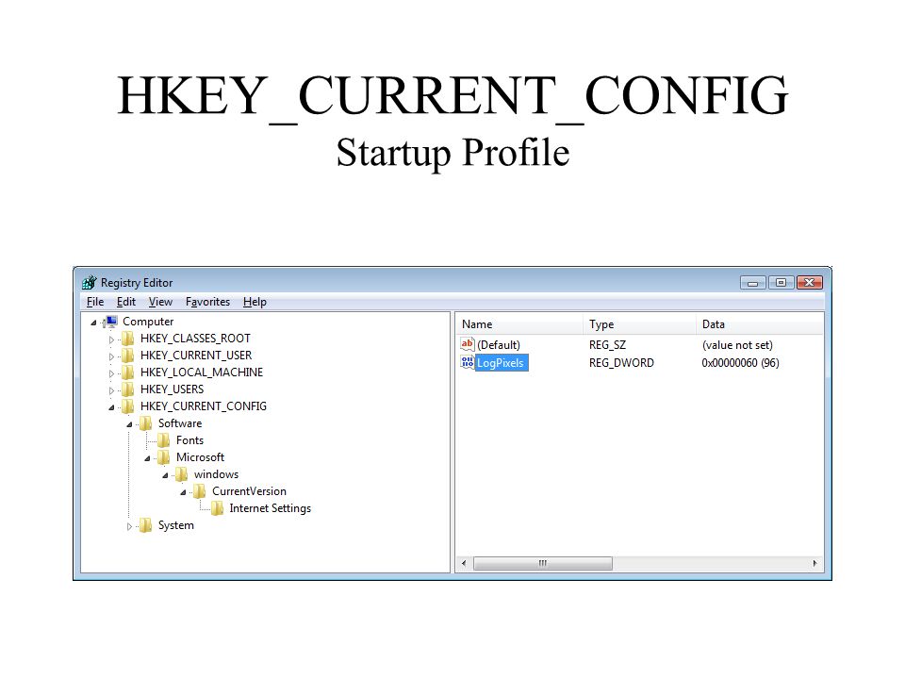Click the HKEY_CLASSES_ROOT folder icon
This screenshot has height=679, width=905.
(x=128, y=339)
